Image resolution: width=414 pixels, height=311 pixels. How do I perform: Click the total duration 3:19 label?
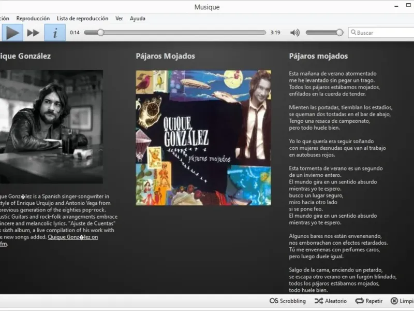[275, 33]
